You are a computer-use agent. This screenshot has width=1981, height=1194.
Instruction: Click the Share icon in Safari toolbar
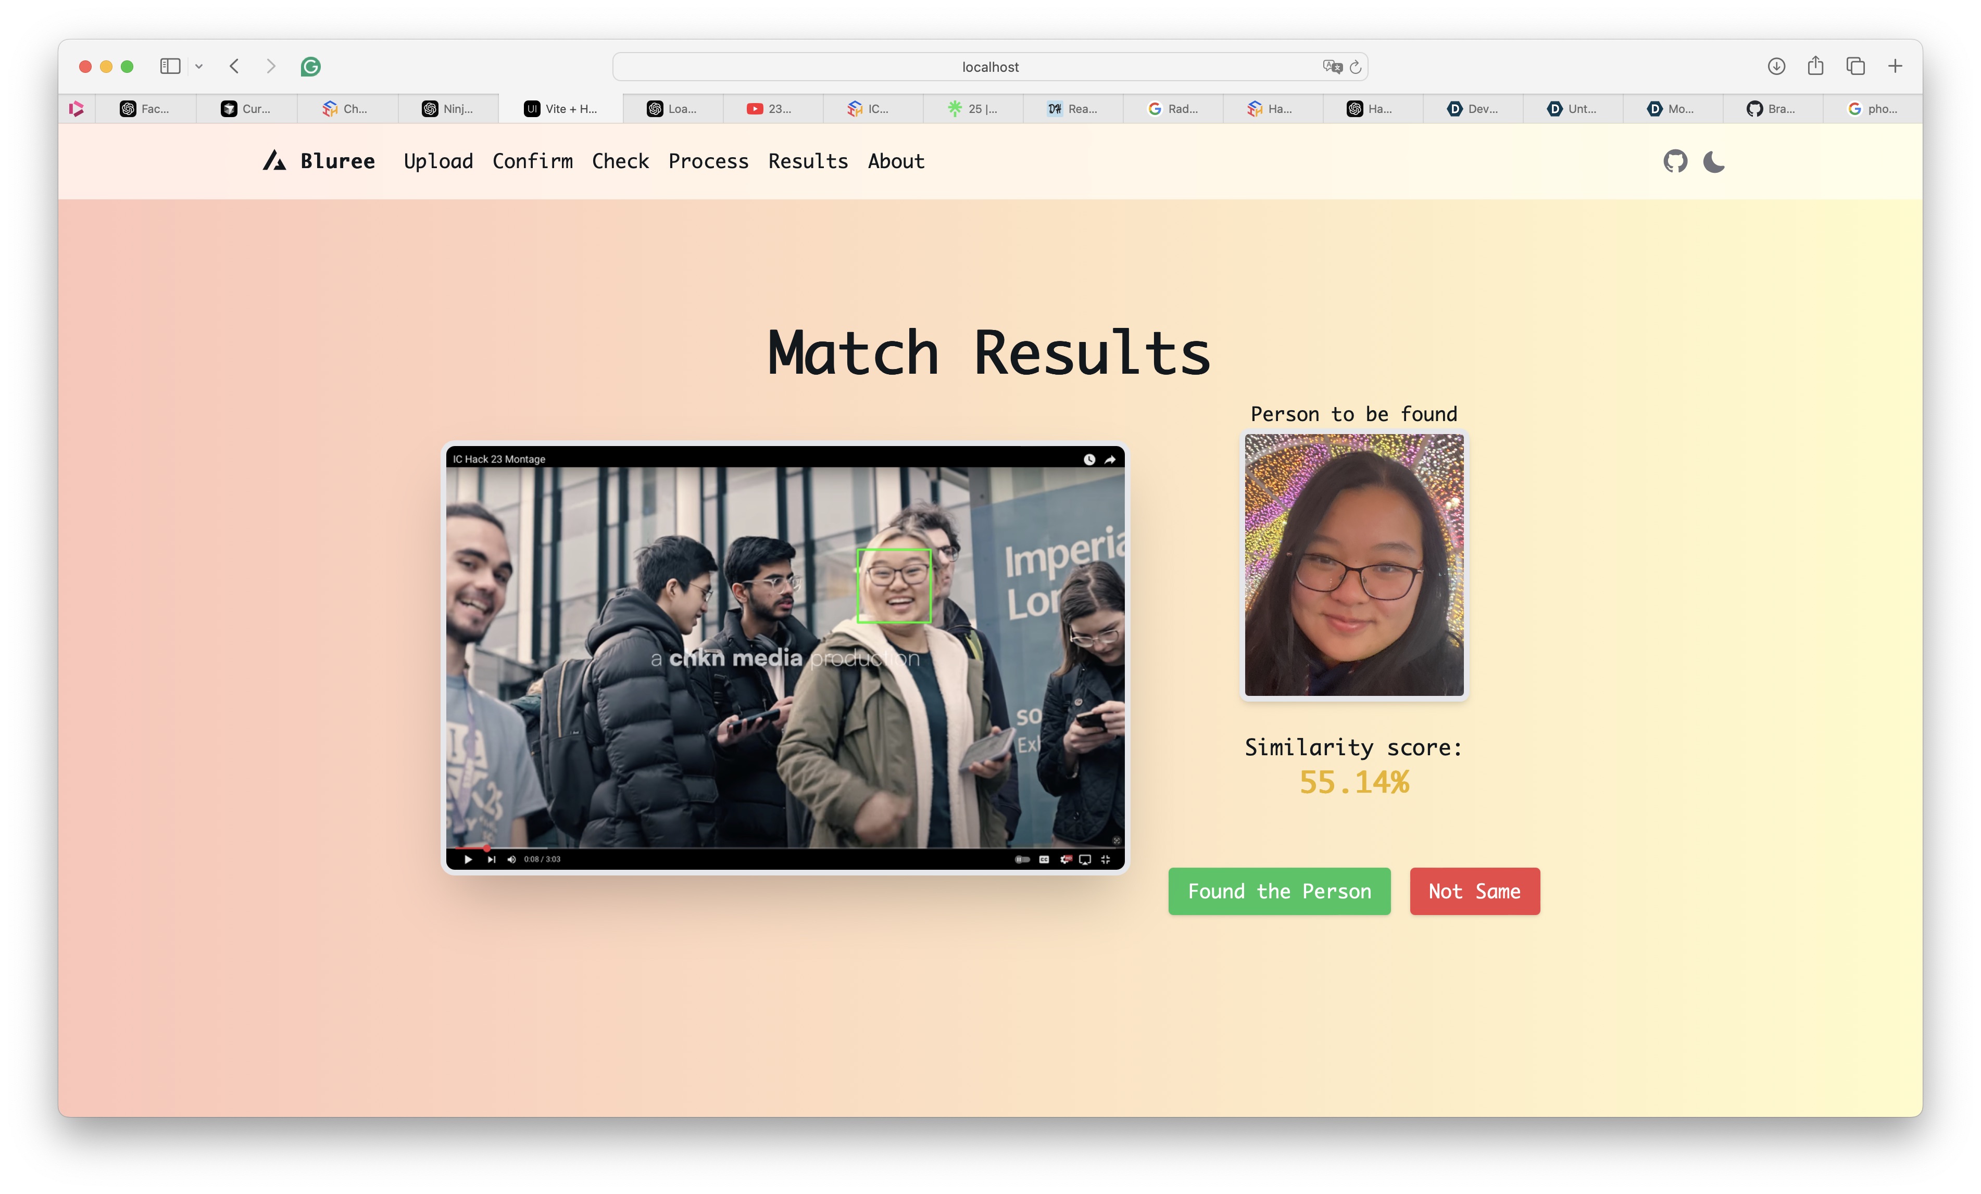1815,67
